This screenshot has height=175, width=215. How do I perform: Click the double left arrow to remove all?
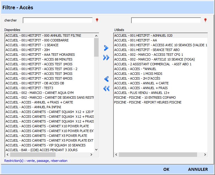(x=106, y=89)
